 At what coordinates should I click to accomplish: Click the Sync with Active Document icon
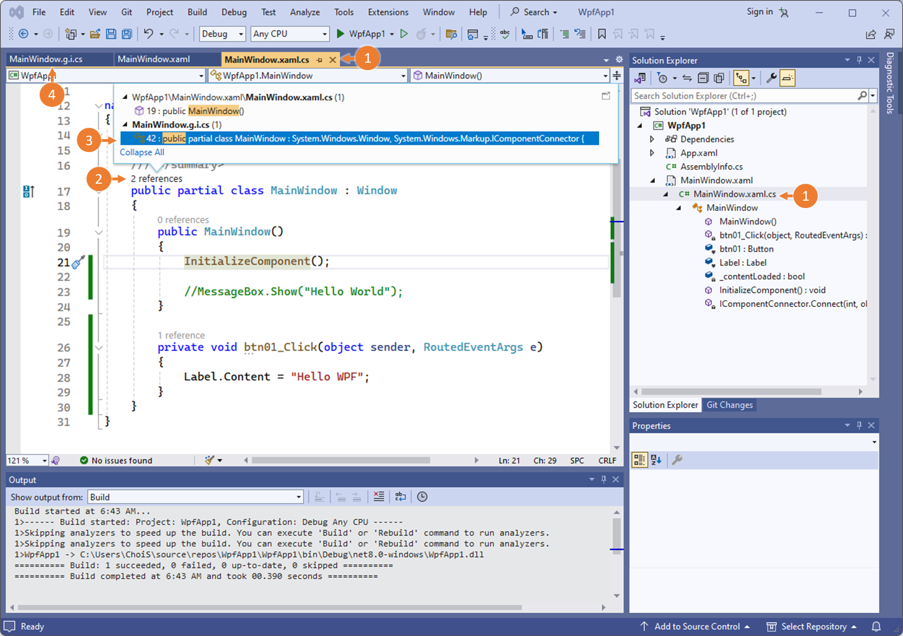tap(687, 78)
